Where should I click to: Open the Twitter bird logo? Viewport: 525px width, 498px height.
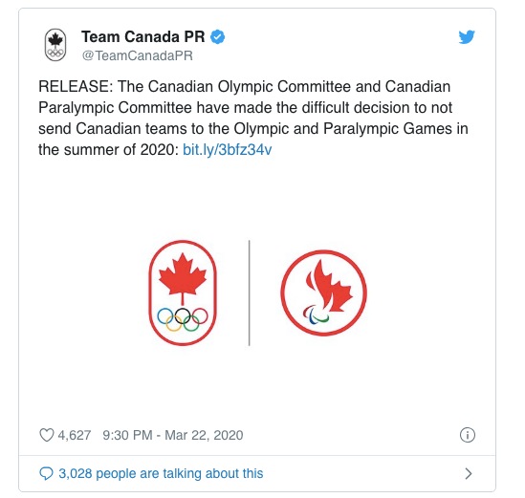(x=467, y=37)
